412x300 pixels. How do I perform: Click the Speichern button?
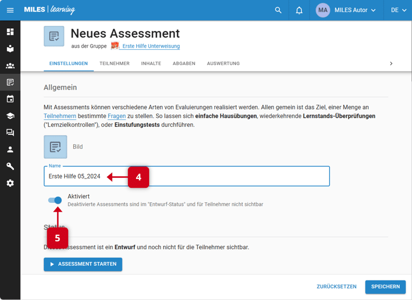[385, 286]
